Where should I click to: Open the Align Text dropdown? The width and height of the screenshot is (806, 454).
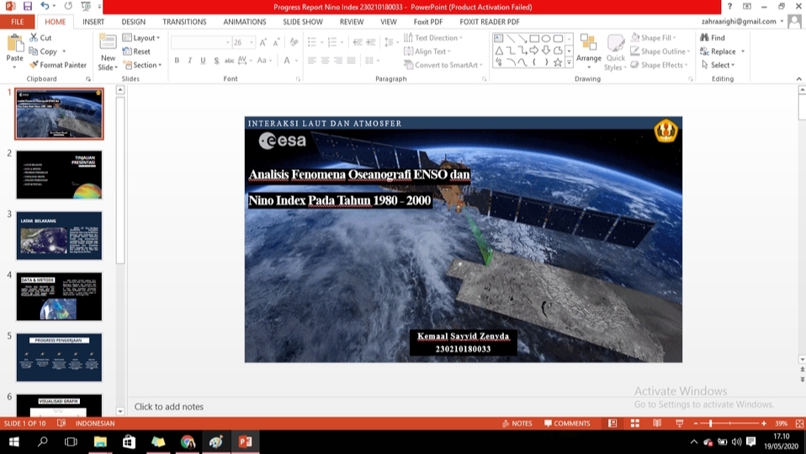pos(427,51)
